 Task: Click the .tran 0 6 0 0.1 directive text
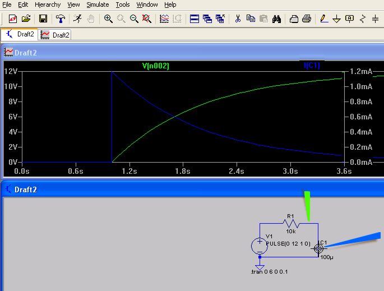coord(268,272)
